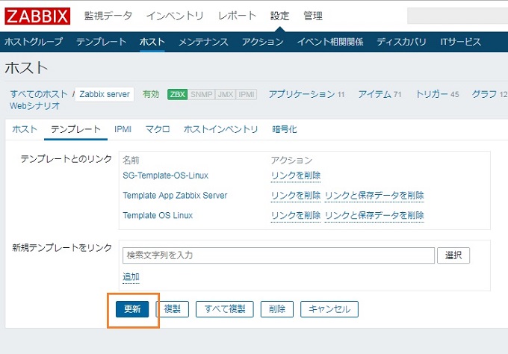
Task: Click the ホスト page heading
Action: click(x=26, y=68)
